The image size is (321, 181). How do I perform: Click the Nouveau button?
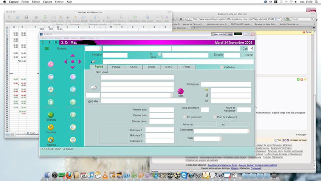[x=62, y=49]
